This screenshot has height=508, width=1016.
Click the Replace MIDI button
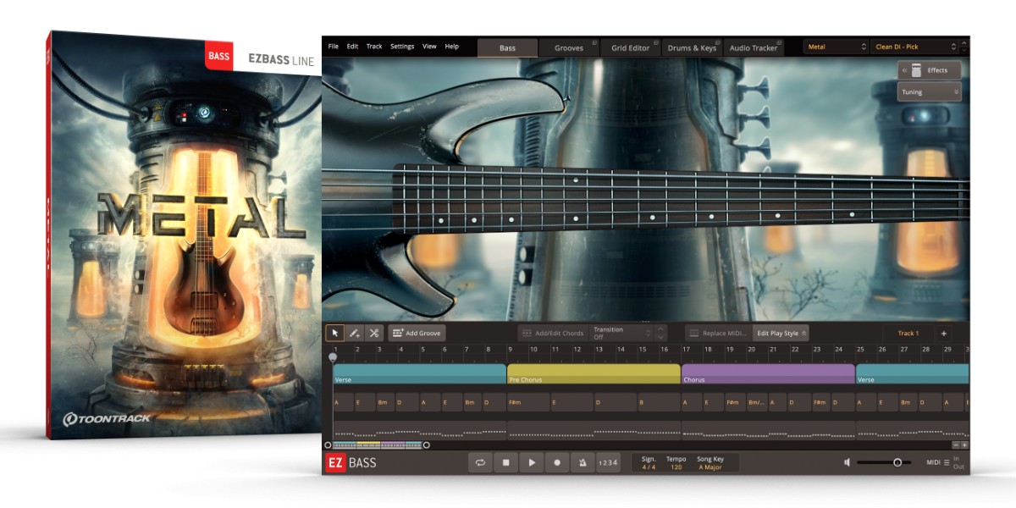pos(718,334)
